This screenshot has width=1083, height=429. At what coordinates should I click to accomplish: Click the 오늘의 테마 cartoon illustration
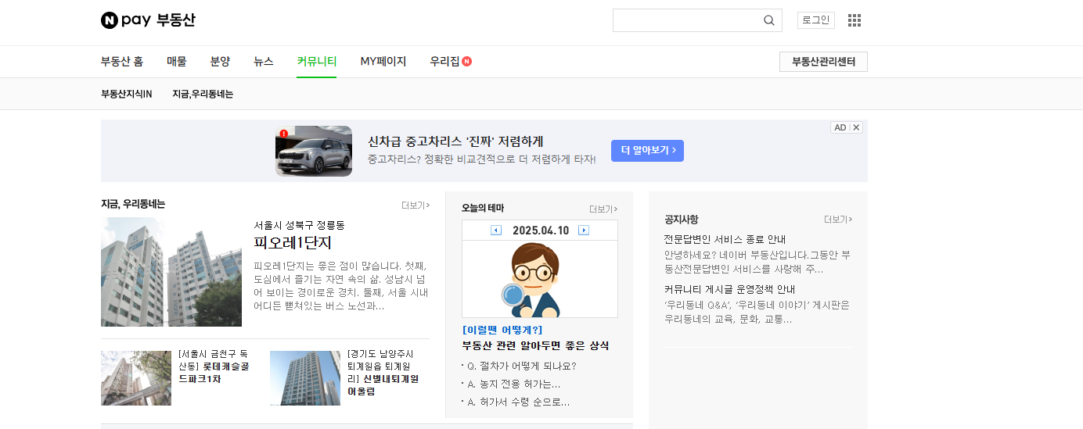point(540,280)
